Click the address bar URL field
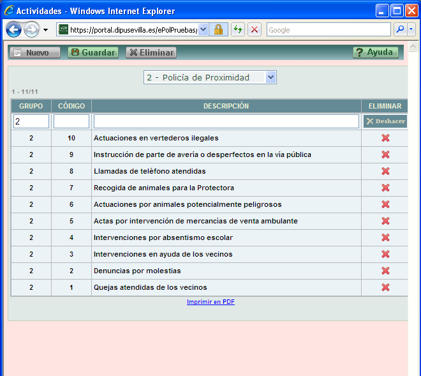This screenshot has height=376, width=421. 133,29
